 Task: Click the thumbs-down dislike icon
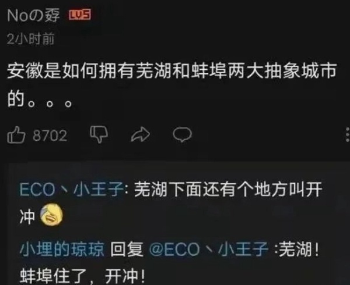pyautogui.click(x=99, y=134)
